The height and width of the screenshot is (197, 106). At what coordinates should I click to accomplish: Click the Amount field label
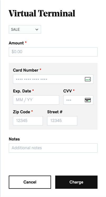[16, 43]
